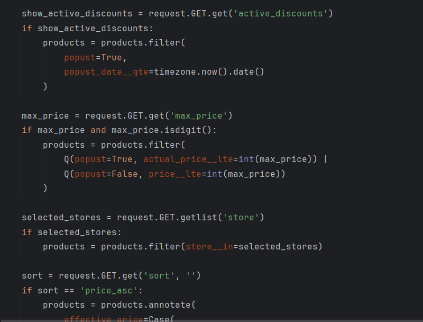Image resolution: width=423 pixels, height=322 pixels.
Task: Click the horizontal scrollbar at the editor bottom
Action: 212,320
